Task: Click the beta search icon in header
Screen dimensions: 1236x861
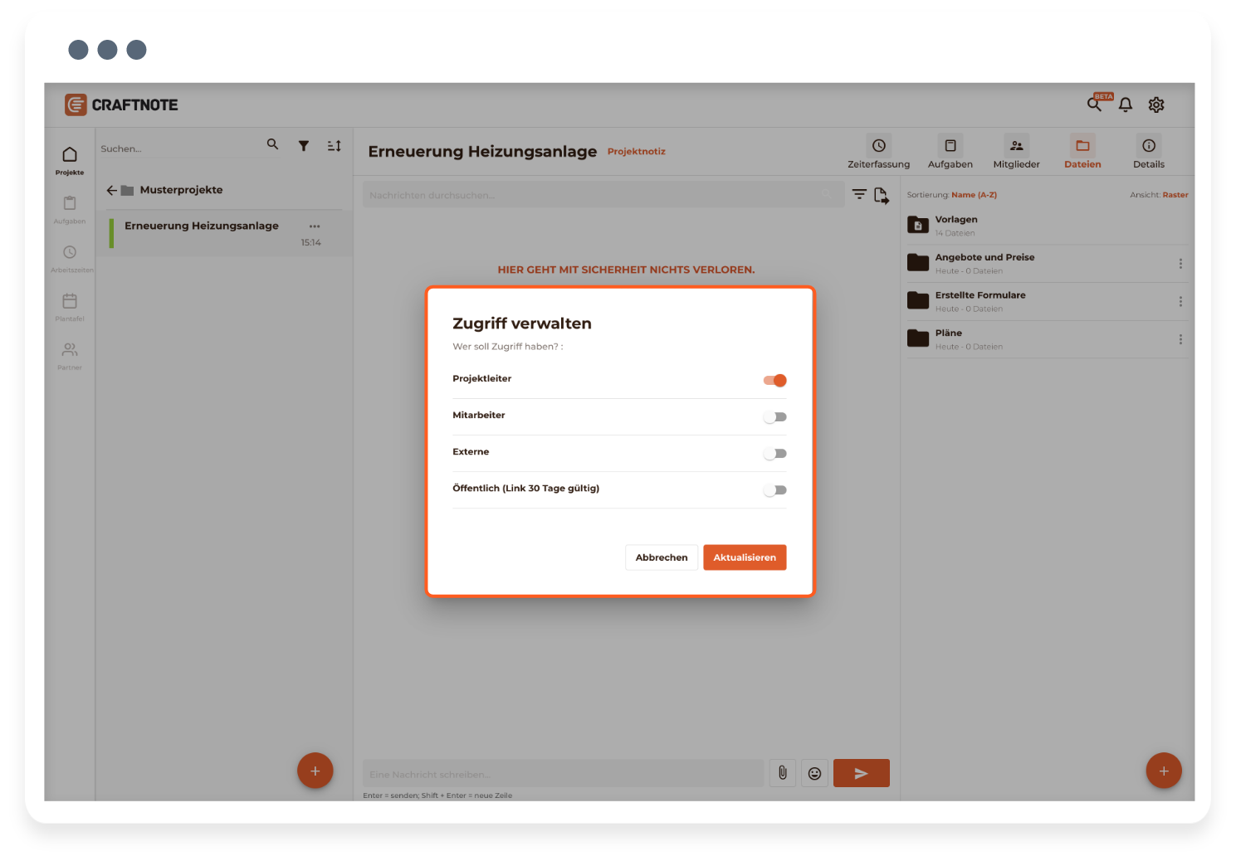Action: 1095,105
